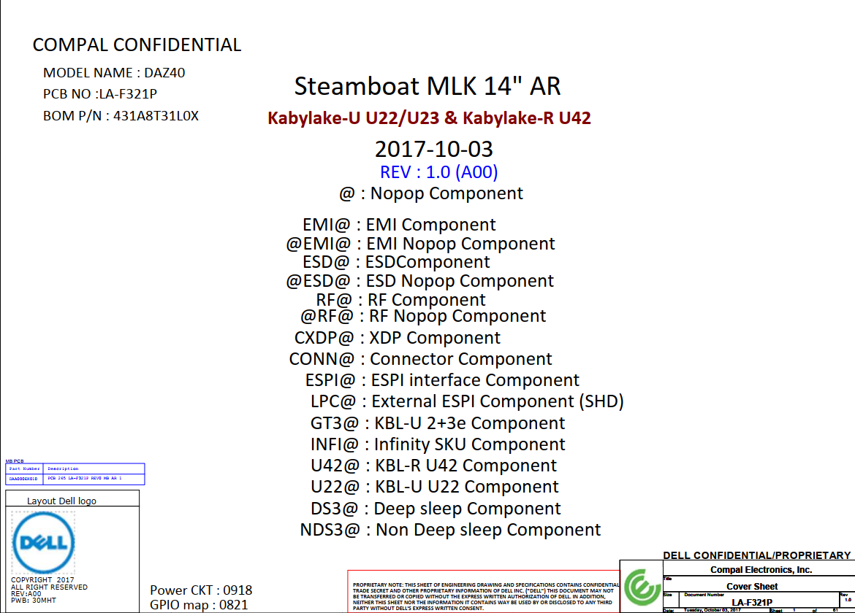Click 'NDS3@ : Non Deep sleep Component' line
855x613 pixels.
point(450,530)
